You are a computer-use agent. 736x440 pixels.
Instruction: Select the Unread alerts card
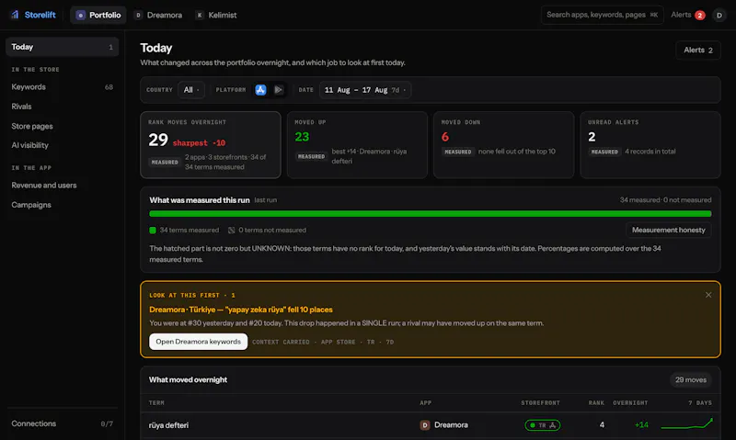(x=650, y=145)
